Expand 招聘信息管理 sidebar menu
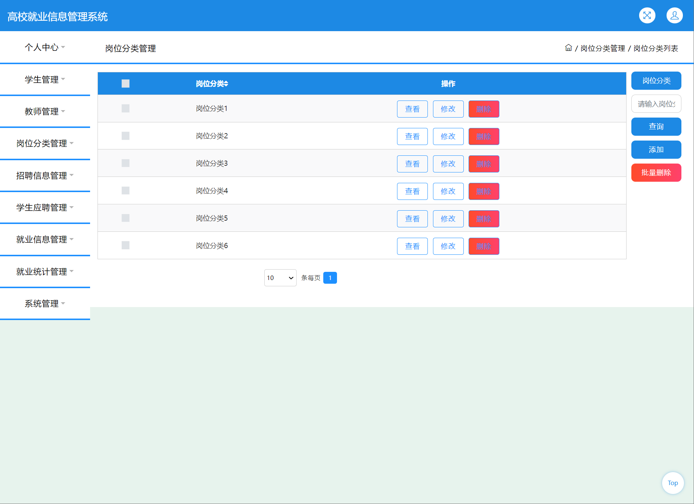694x504 pixels. (45, 175)
